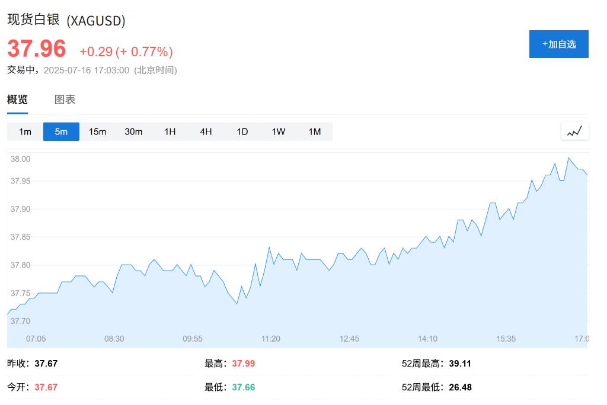
Task: Switch to the 概览 tab
Action: pyautogui.click(x=17, y=99)
